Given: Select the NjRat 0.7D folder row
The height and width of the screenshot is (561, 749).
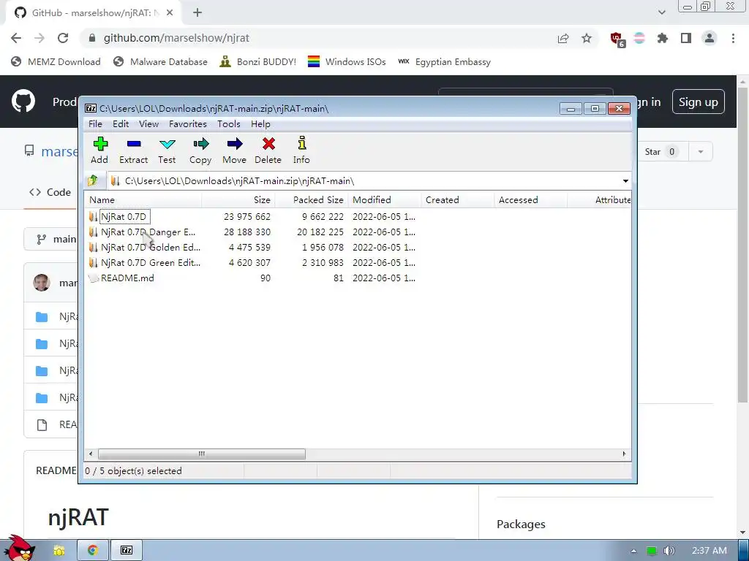Looking at the screenshot, I should (x=358, y=216).
